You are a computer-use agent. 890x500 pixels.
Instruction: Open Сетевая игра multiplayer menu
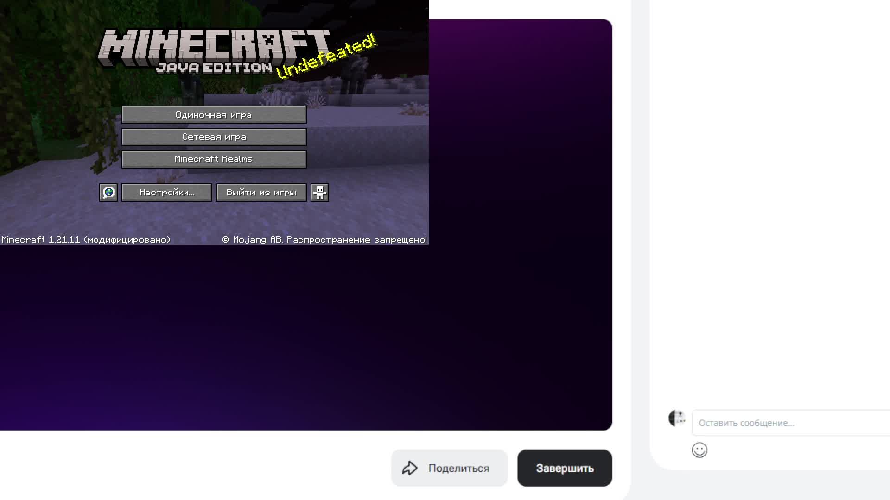[214, 137]
